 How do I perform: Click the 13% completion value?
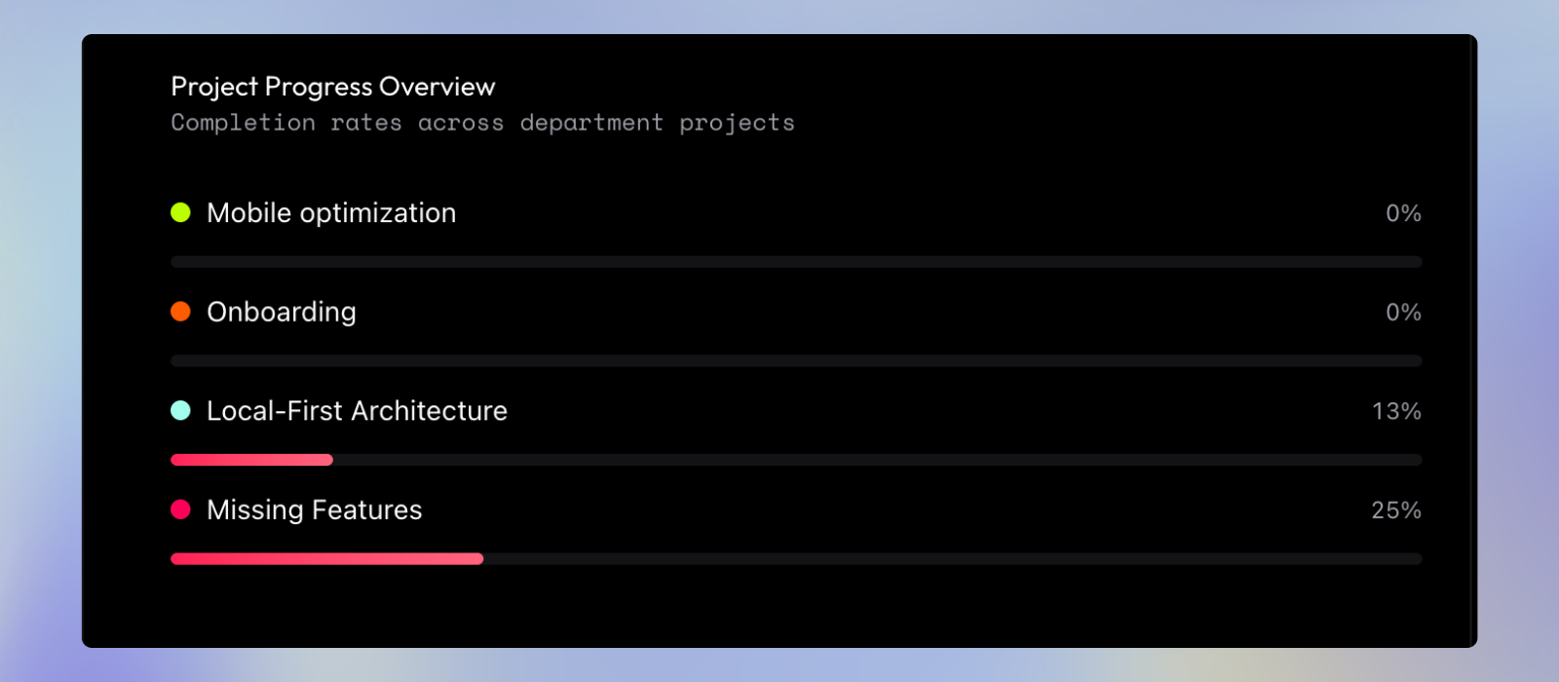[x=1396, y=411]
